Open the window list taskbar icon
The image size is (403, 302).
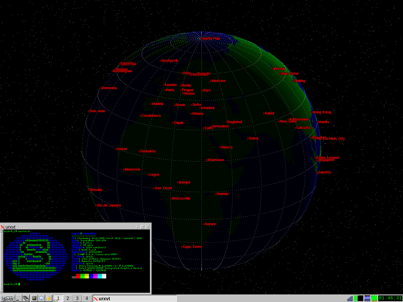26,299
